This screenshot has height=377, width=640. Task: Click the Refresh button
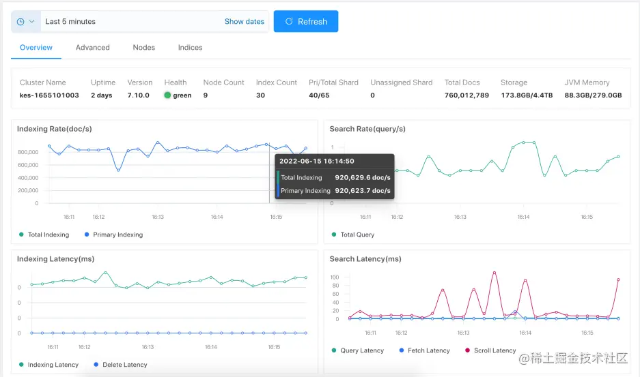click(306, 22)
